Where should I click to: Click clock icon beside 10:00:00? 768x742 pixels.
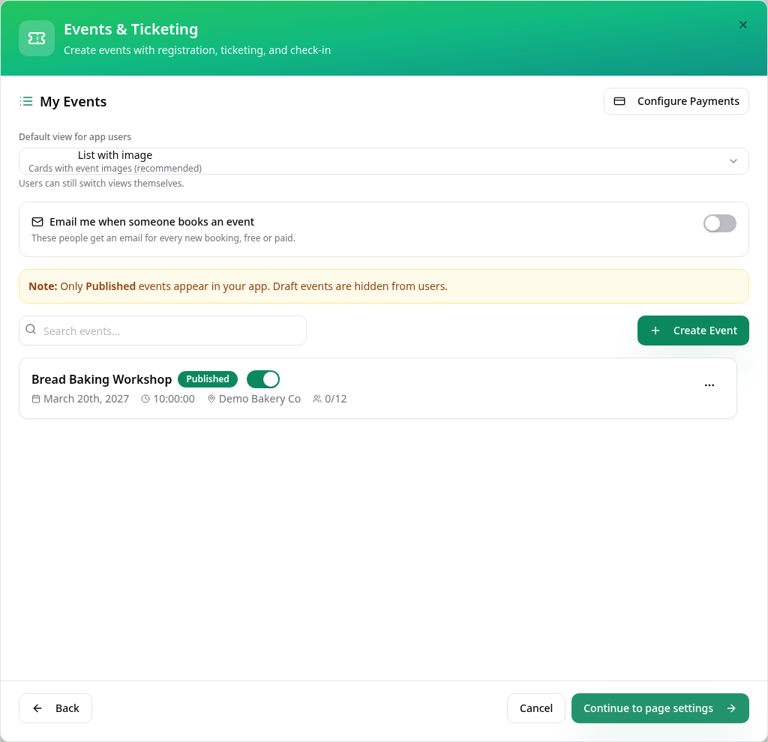[x=145, y=399]
